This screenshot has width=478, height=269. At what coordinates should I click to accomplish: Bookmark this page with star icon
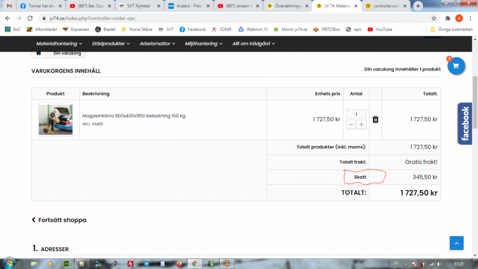point(434,18)
